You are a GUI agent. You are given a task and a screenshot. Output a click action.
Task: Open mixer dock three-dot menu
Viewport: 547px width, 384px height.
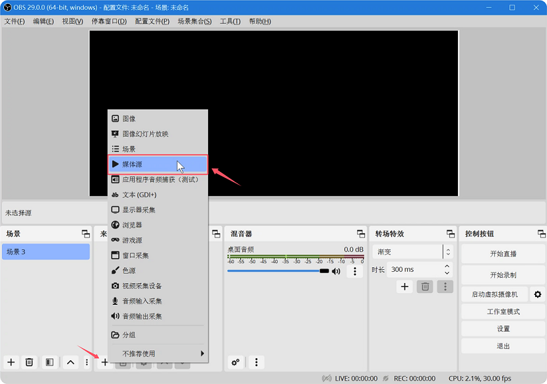(x=257, y=362)
